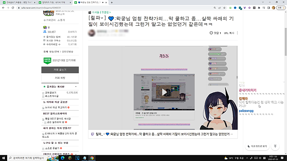Click the 카페 글쓰기 button
The height and width of the screenshot is (161, 287).
(x=60, y=70)
